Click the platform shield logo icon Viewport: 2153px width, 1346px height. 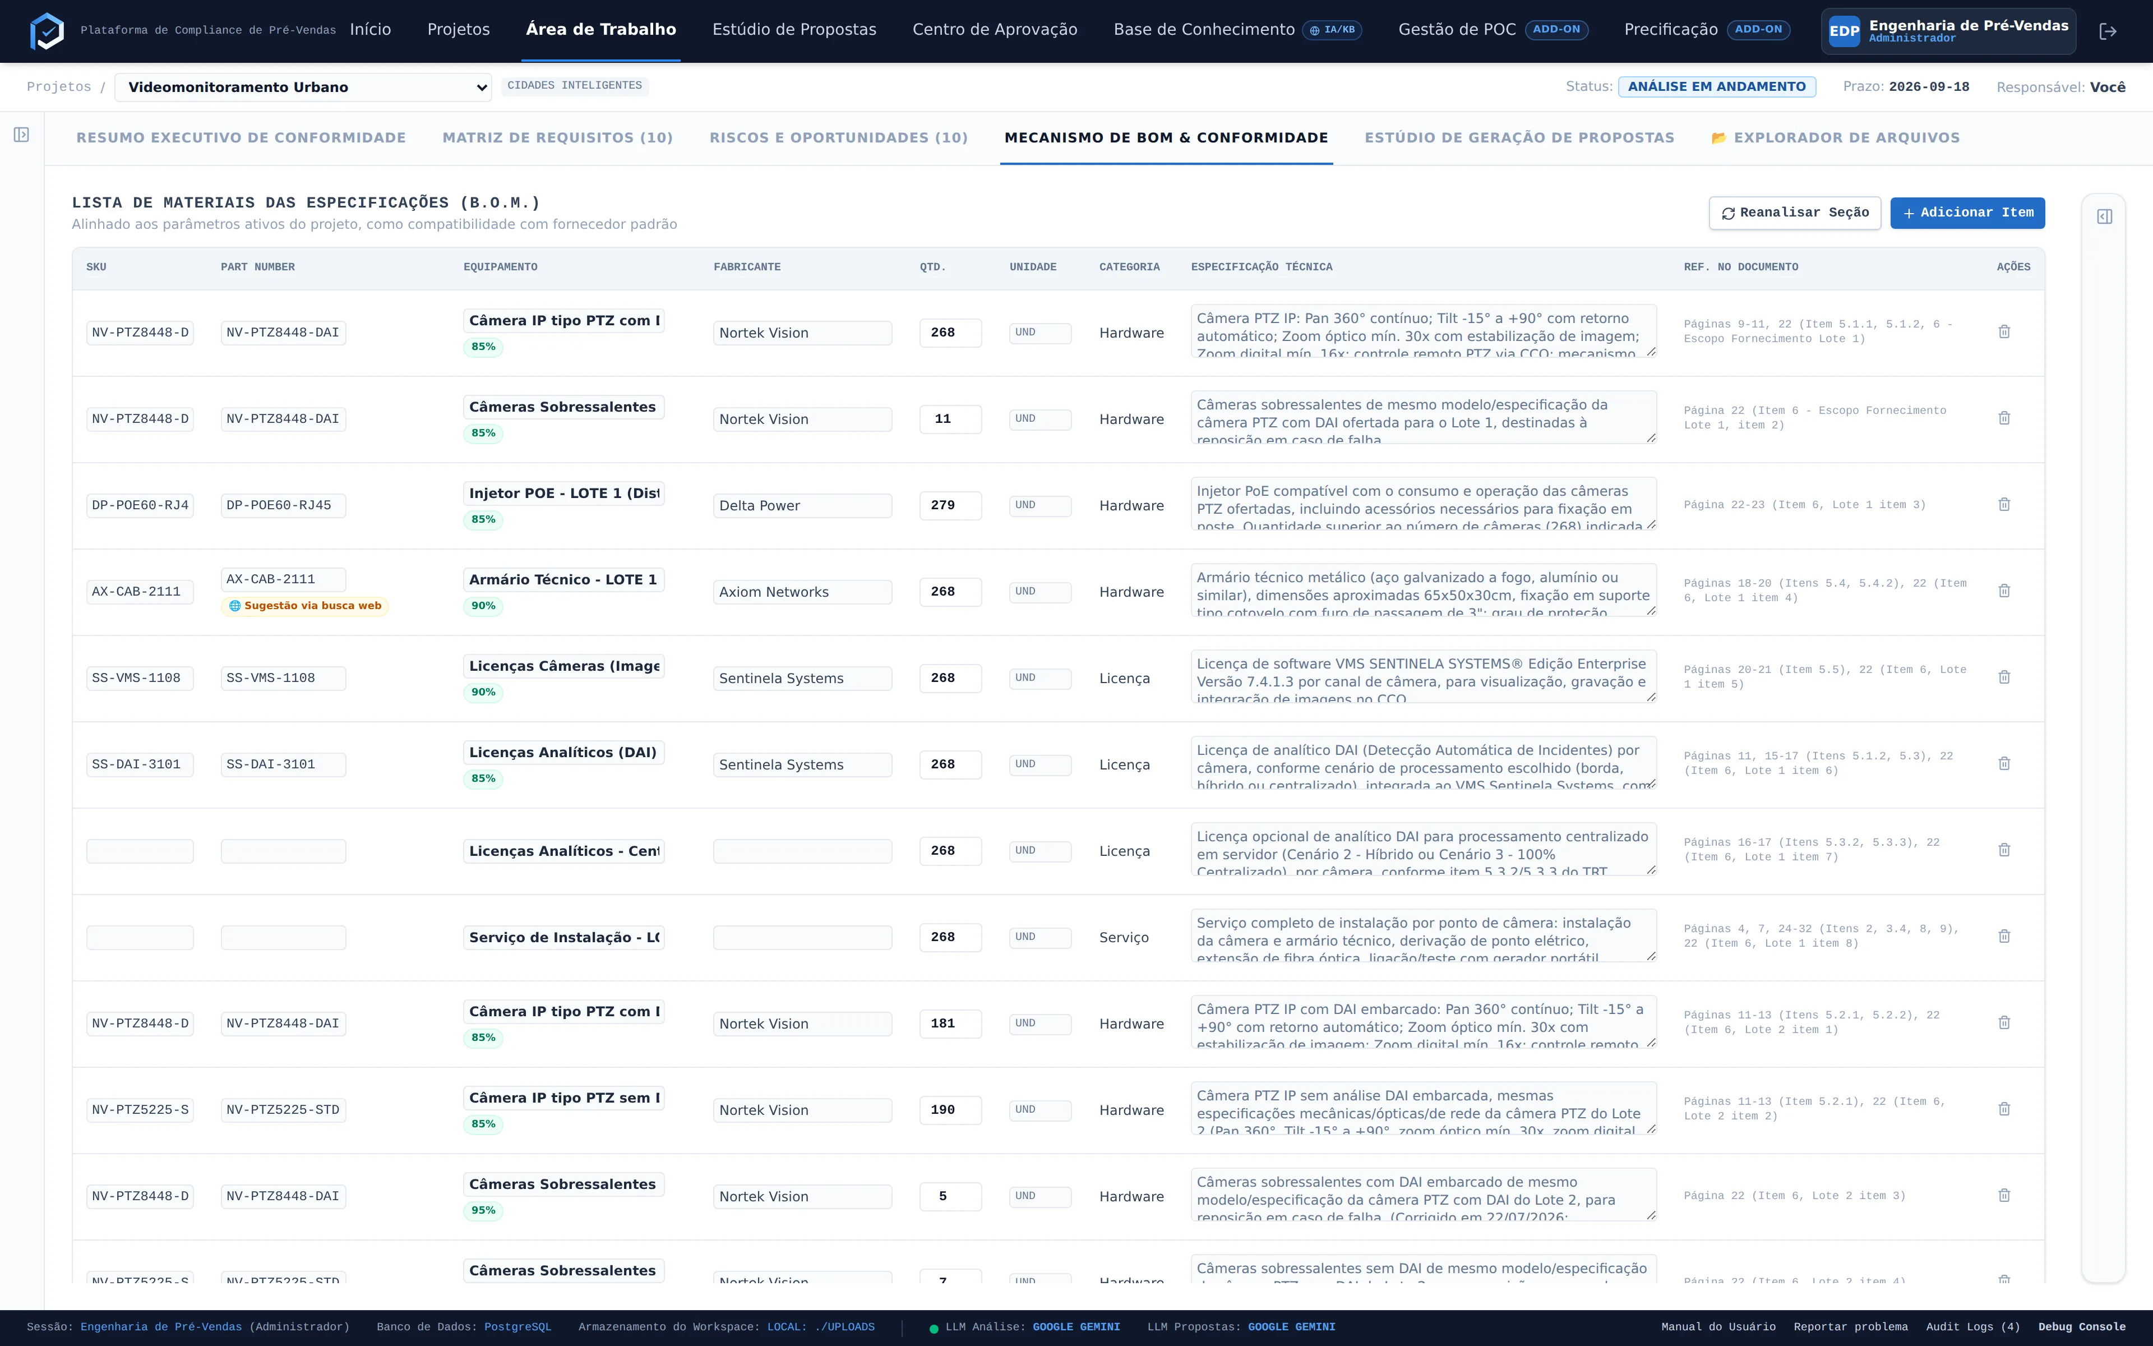(x=47, y=31)
